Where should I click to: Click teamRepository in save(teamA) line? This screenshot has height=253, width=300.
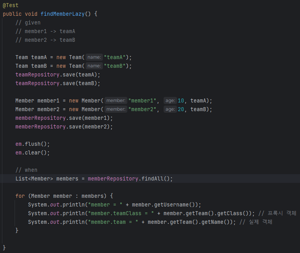[x=37, y=74]
